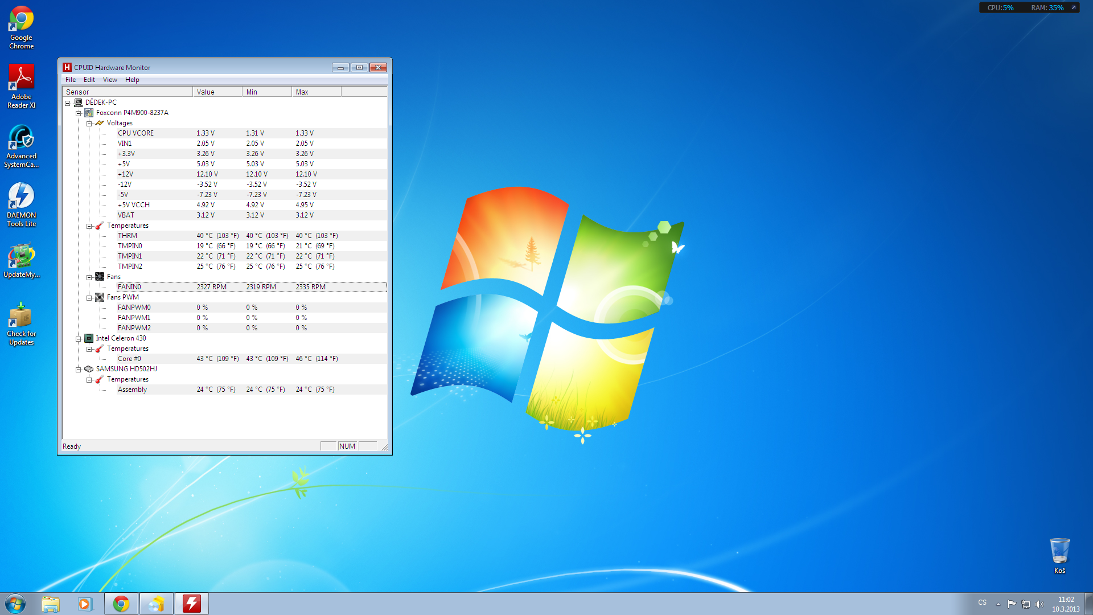
Task: Click the CS language indicator
Action: tap(982, 602)
